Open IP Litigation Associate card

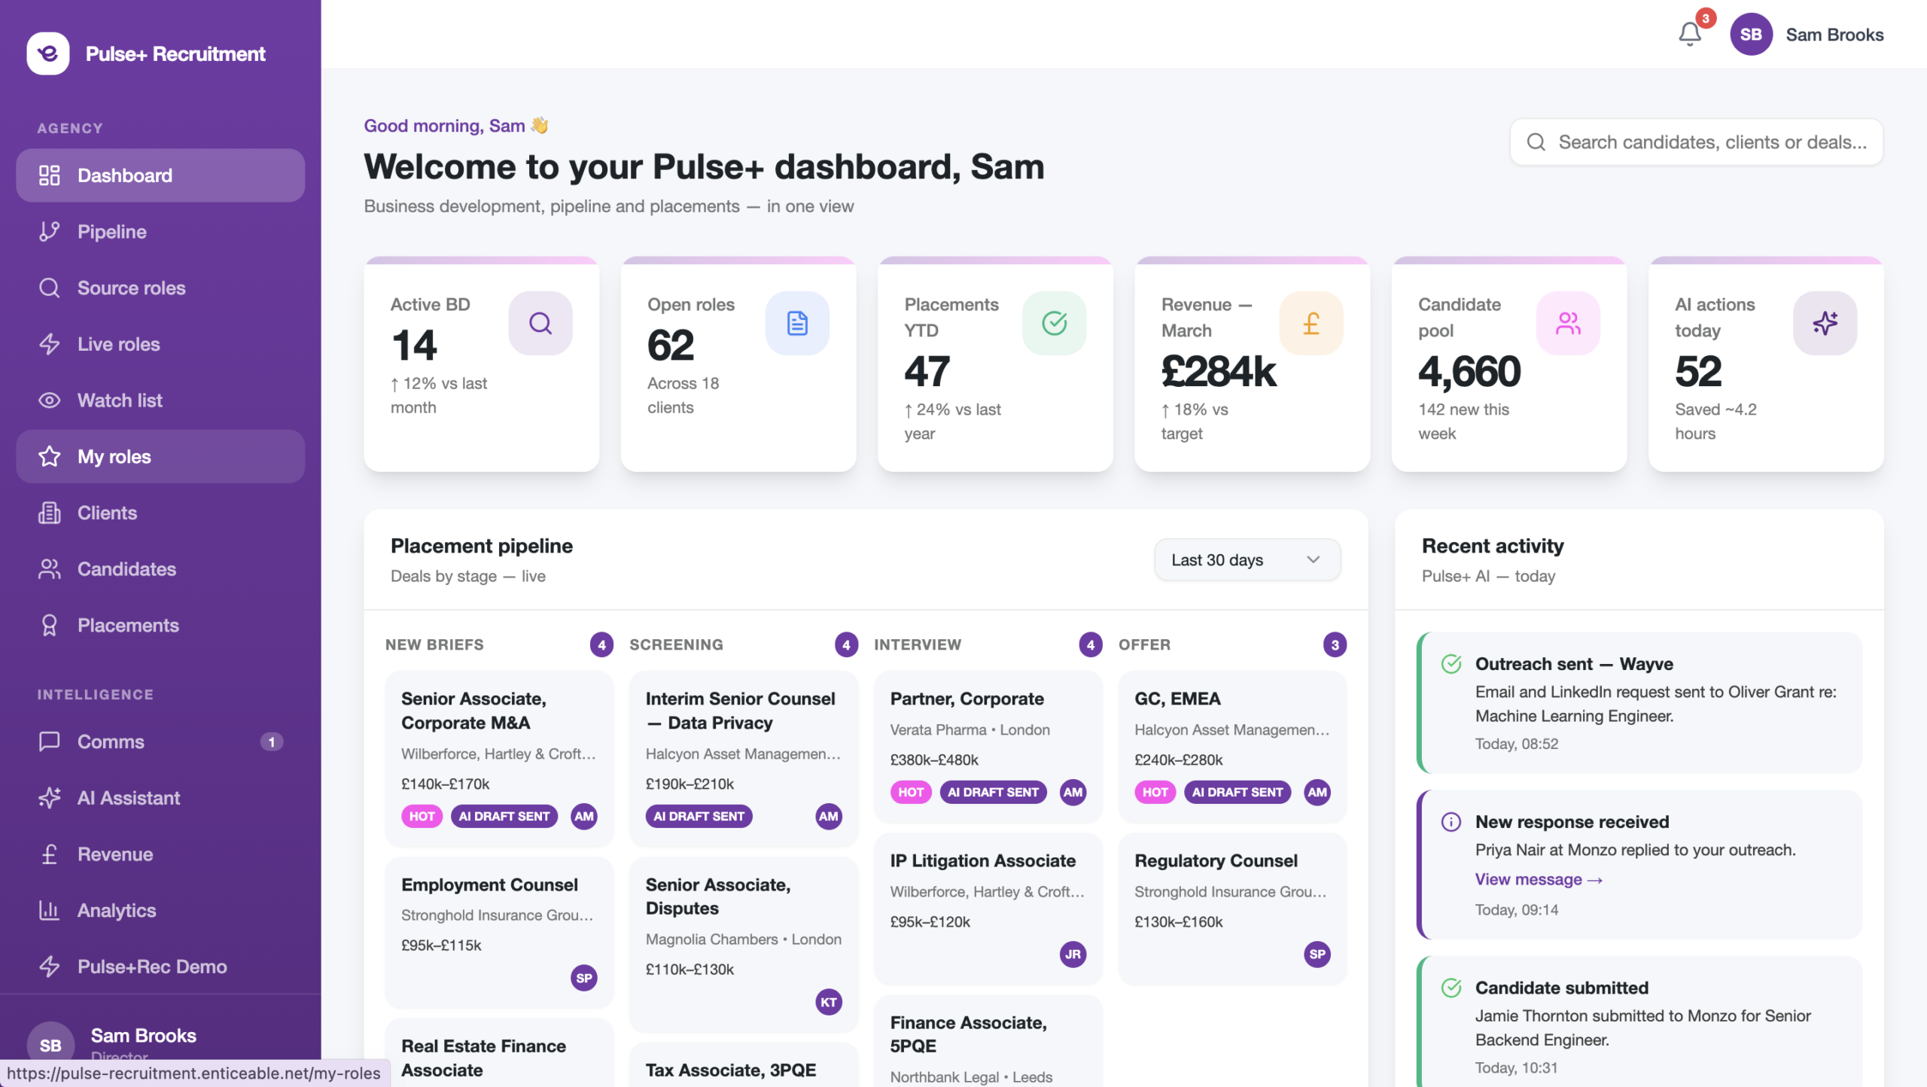(x=988, y=909)
